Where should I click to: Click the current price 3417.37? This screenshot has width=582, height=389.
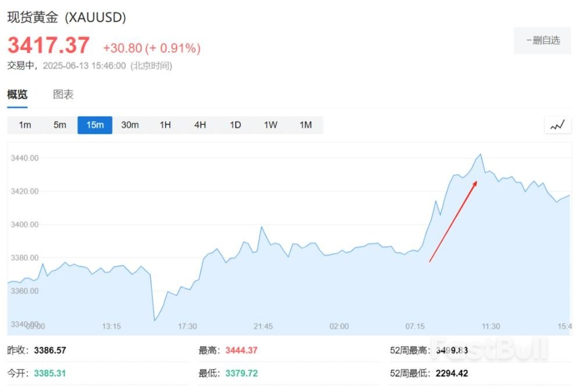click(x=48, y=45)
